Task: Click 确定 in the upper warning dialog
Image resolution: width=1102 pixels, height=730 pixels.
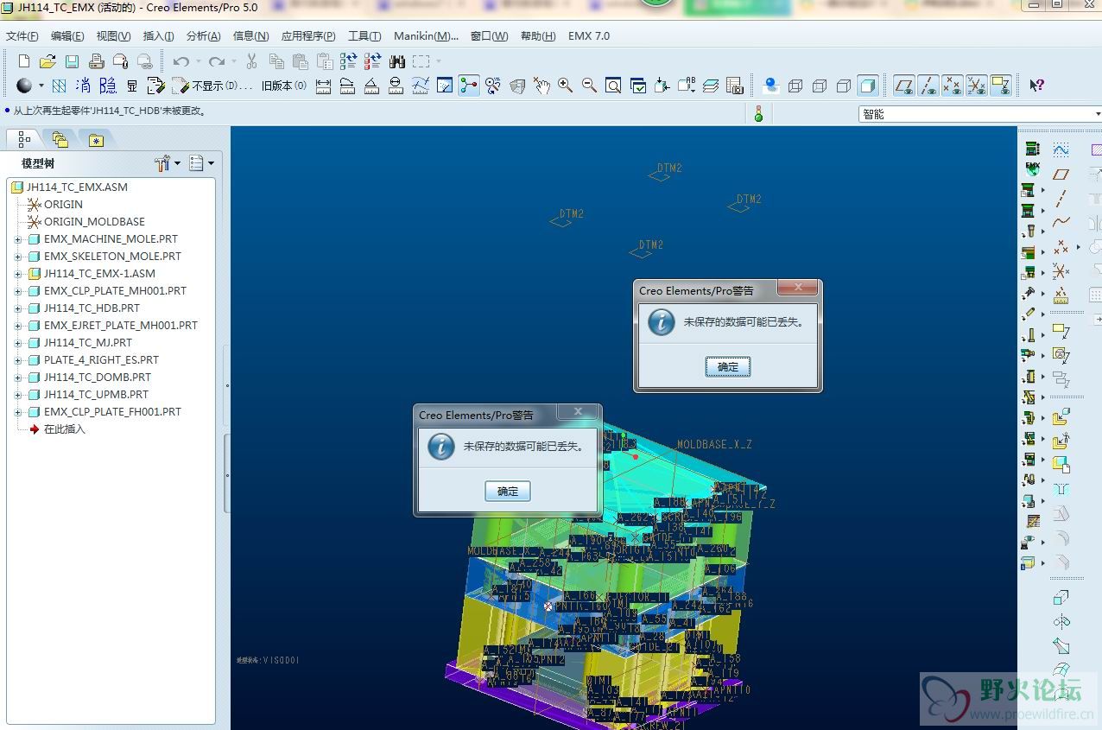Action: [x=728, y=367]
